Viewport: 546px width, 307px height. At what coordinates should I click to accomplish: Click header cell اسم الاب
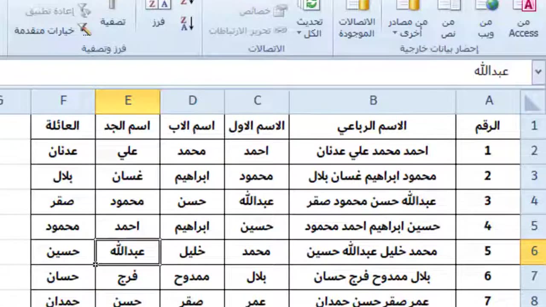(x=192, y=126)
